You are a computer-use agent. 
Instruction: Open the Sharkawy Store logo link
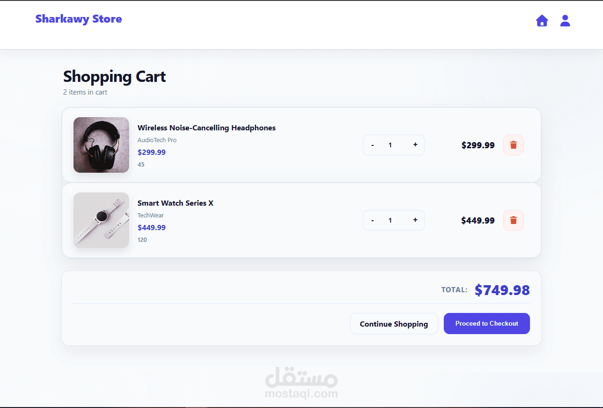pos(79,19)
